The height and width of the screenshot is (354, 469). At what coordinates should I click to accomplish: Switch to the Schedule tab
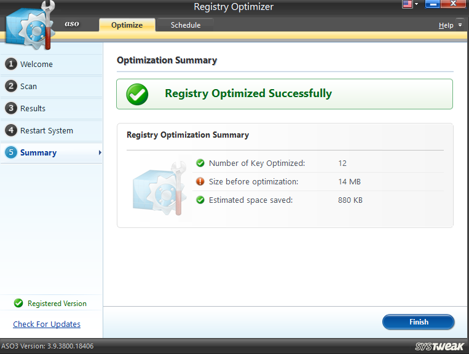click(186, 25)
